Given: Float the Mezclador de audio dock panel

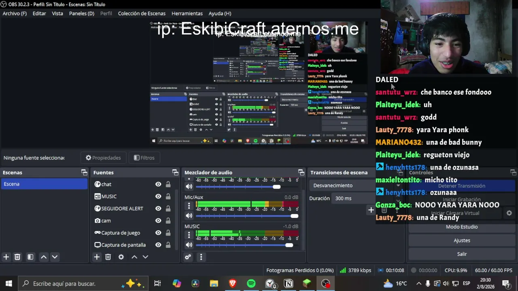Looking at the screenshot, I should point(301,173).
